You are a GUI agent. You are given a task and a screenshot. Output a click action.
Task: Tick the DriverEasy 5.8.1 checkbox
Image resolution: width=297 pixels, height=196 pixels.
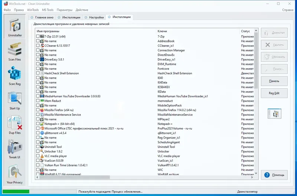tap(38, 59)
